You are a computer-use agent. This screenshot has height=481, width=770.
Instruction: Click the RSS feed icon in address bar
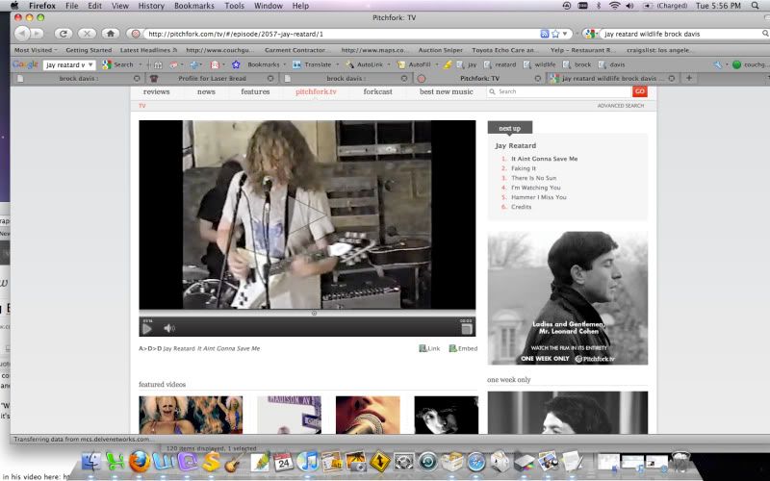click(544, 34)
